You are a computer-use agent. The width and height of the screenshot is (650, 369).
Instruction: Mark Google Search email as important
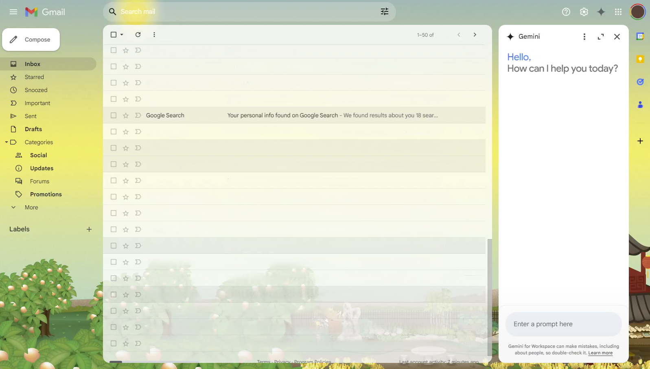(x=138, y=115)
